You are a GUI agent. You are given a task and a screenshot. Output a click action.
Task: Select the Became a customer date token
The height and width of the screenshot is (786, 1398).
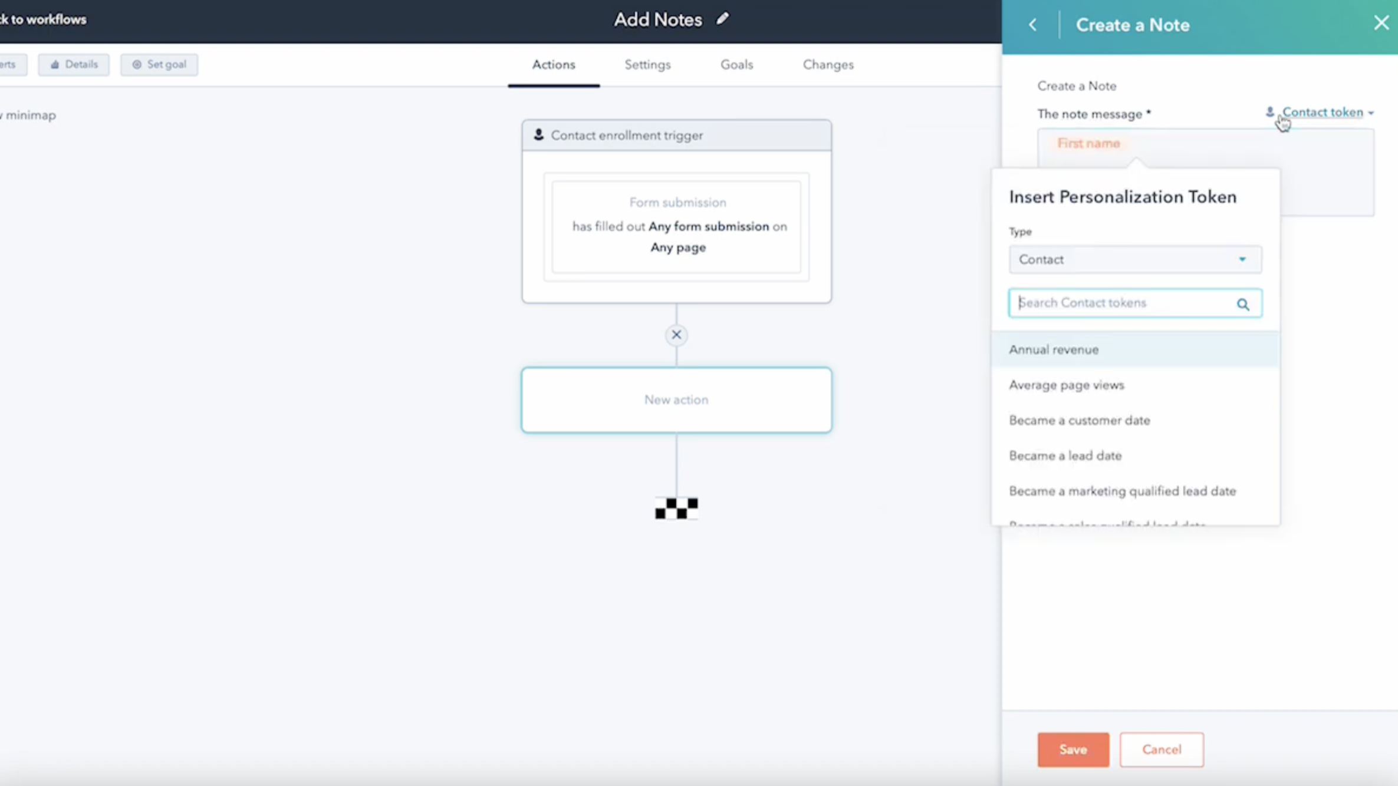[1079, 420]
